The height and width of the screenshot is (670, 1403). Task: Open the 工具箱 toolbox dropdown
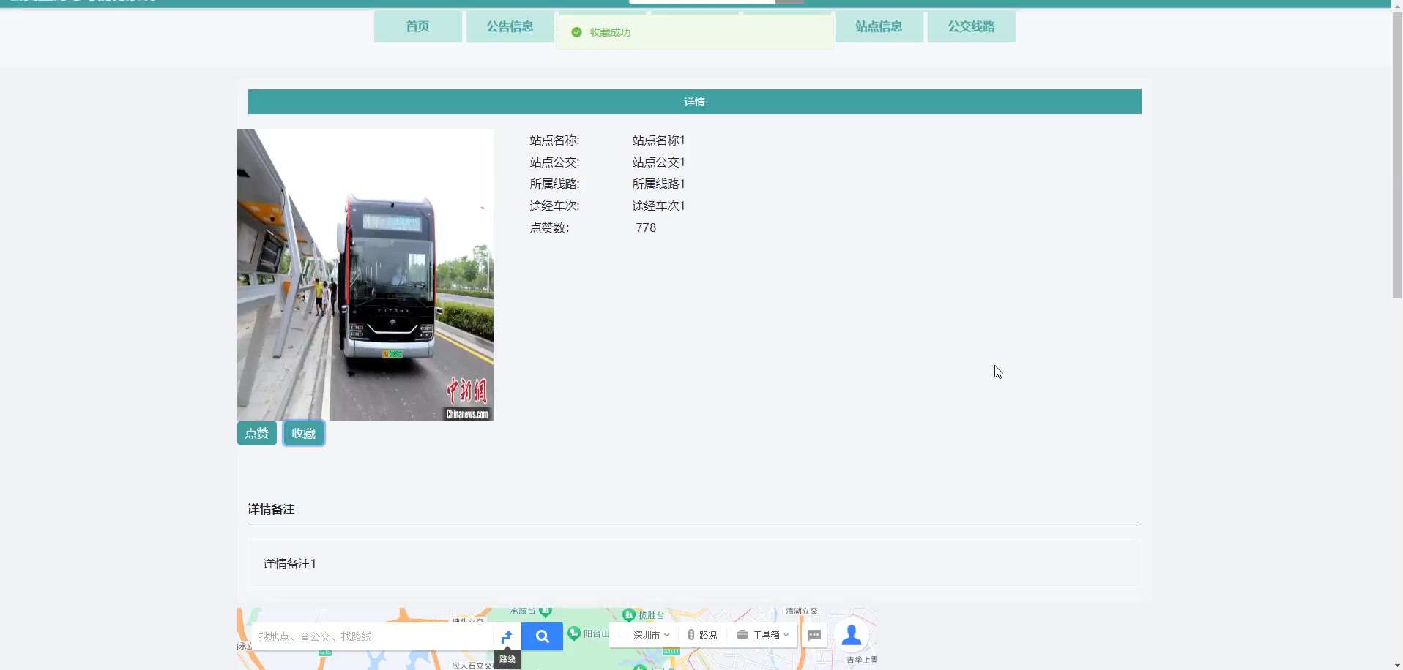click(x=763, y=635)
